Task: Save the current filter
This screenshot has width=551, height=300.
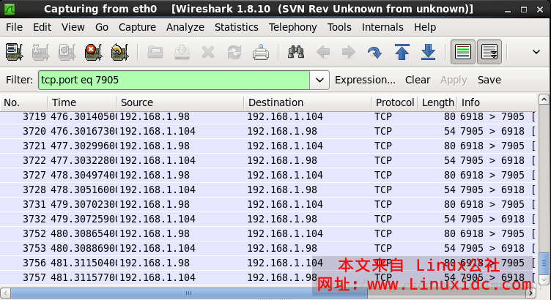Action: pyautogui.click(x=489, y=80)
